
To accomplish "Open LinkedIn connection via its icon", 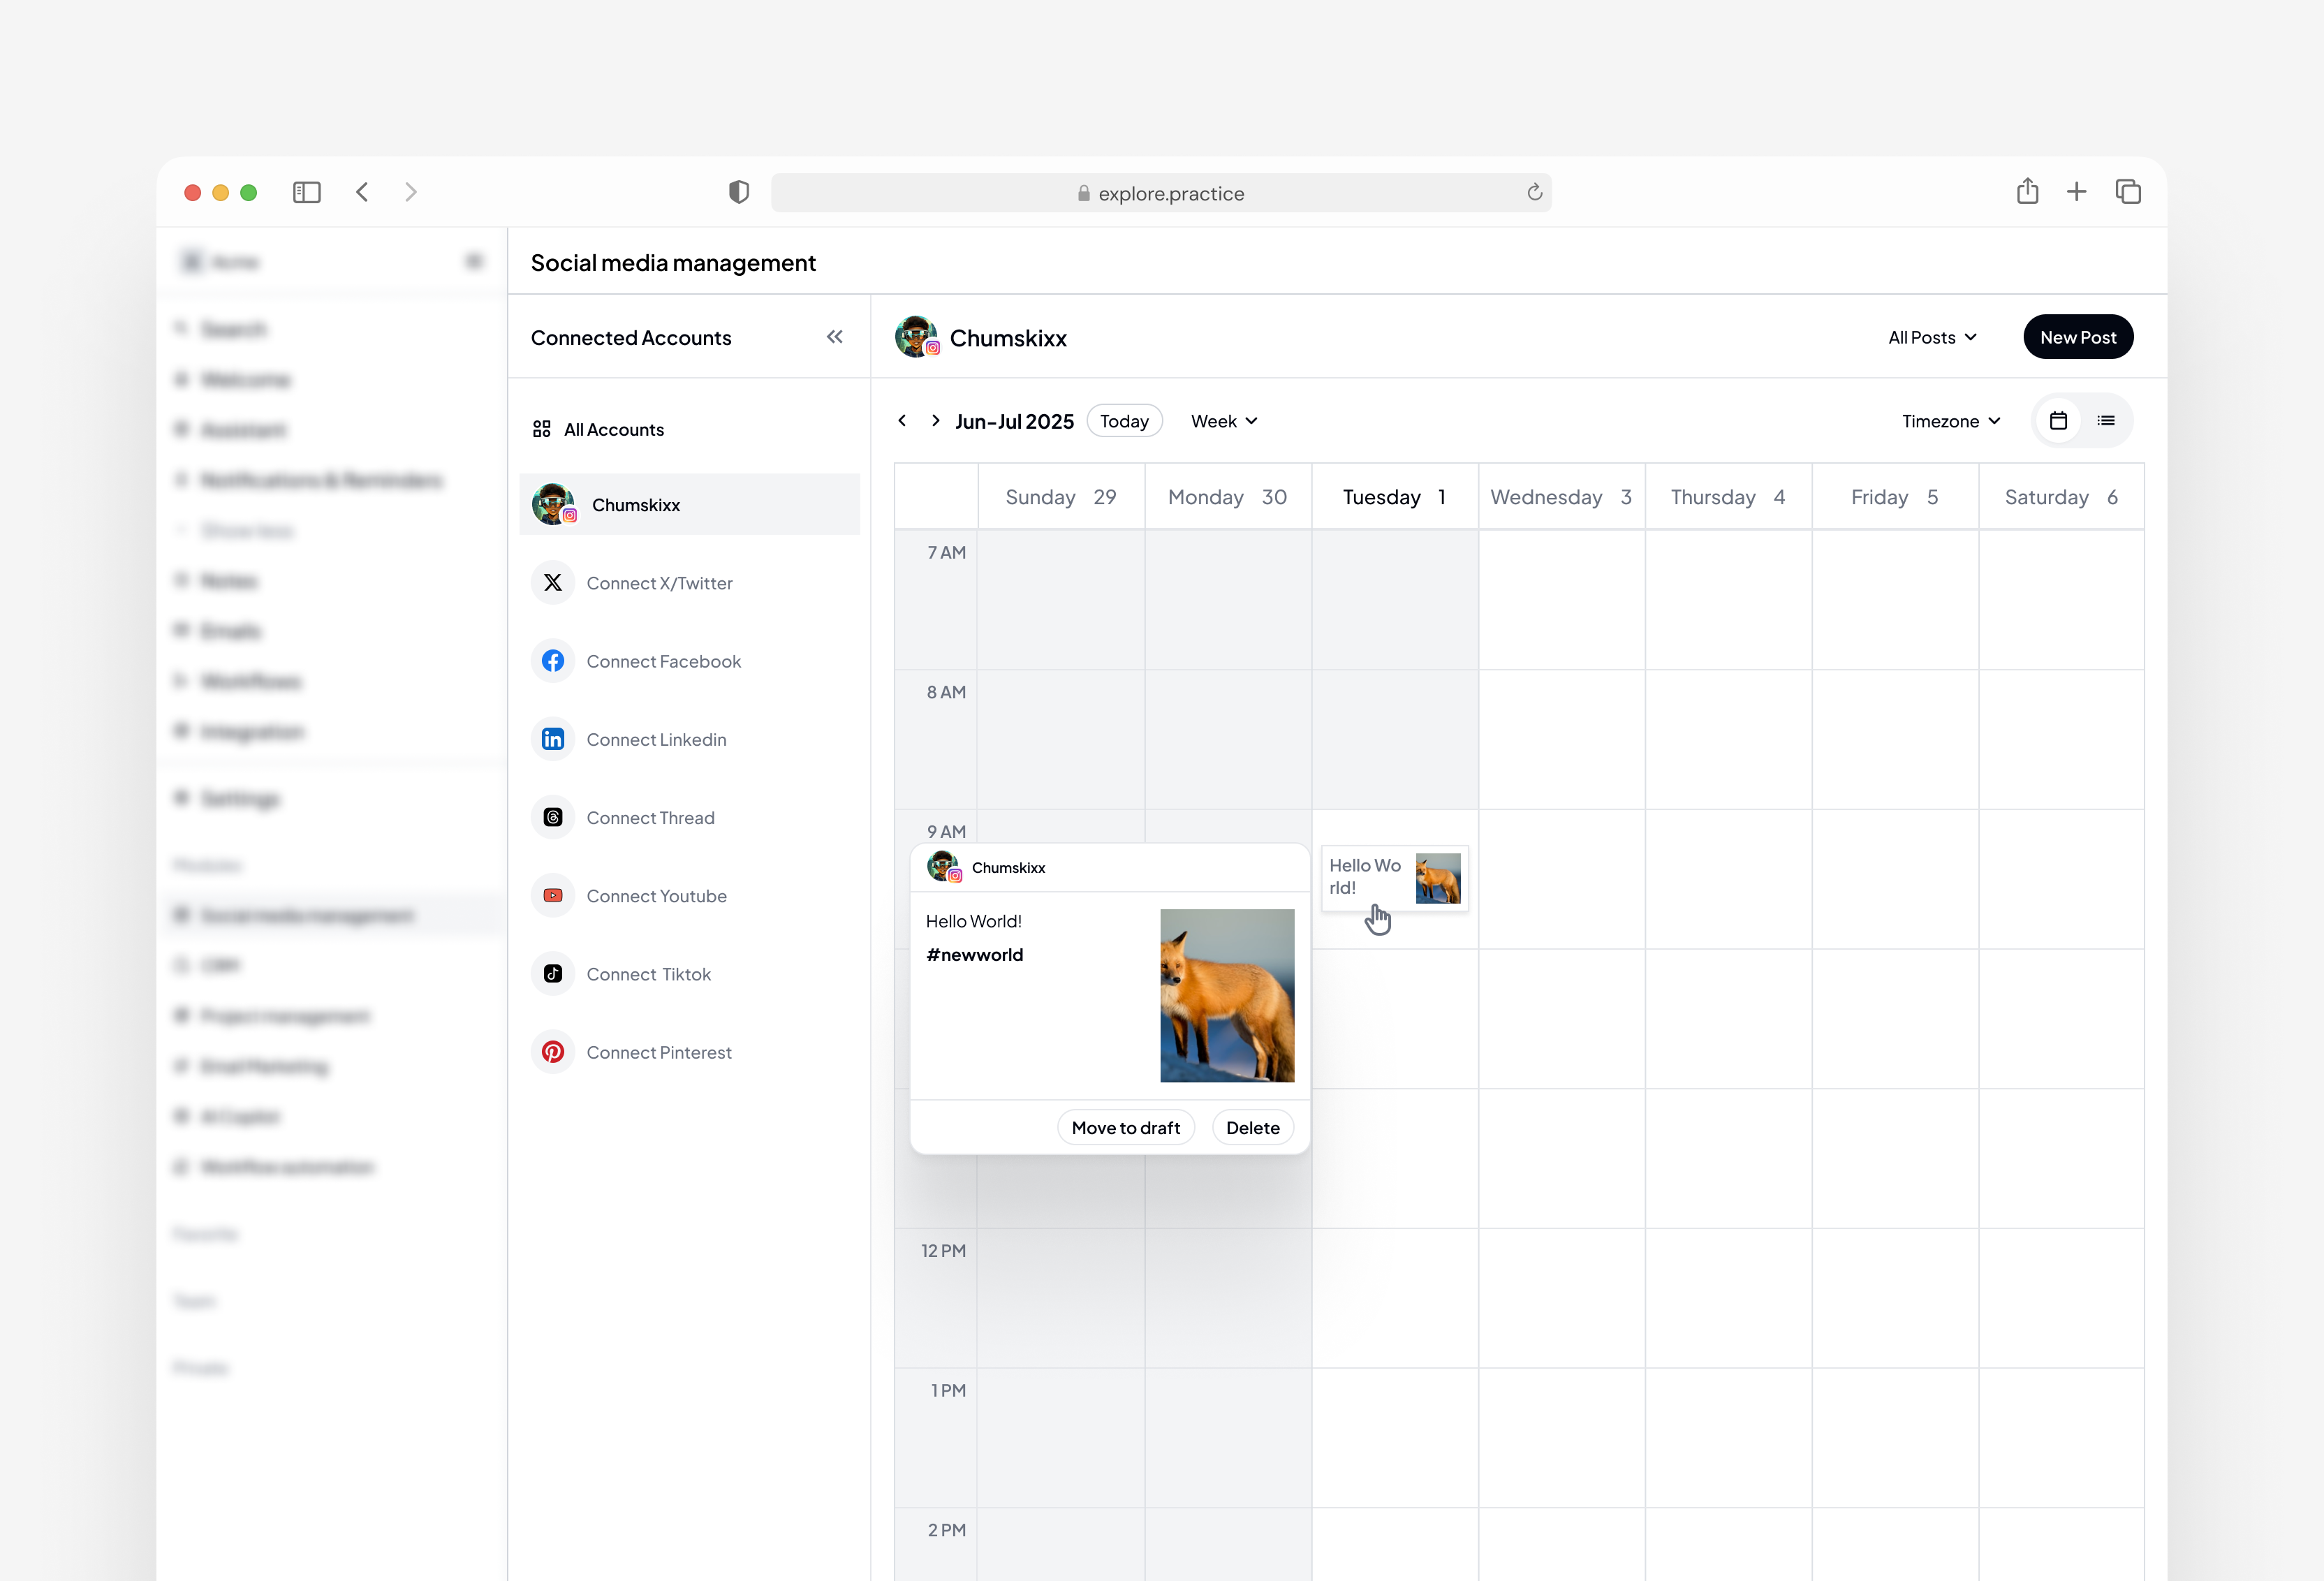I will tap(553, 739).
